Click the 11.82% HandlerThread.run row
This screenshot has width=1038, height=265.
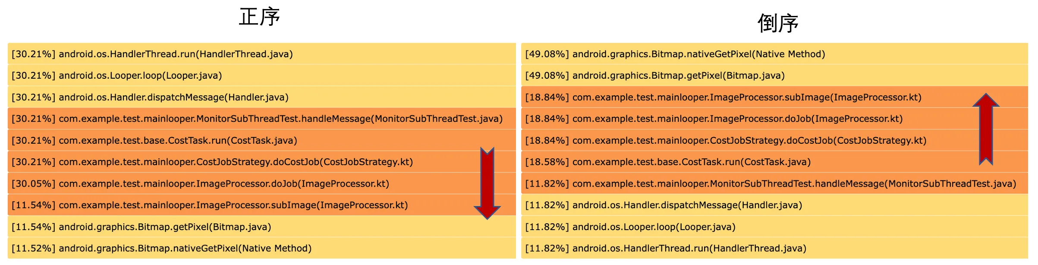point(774,248)
